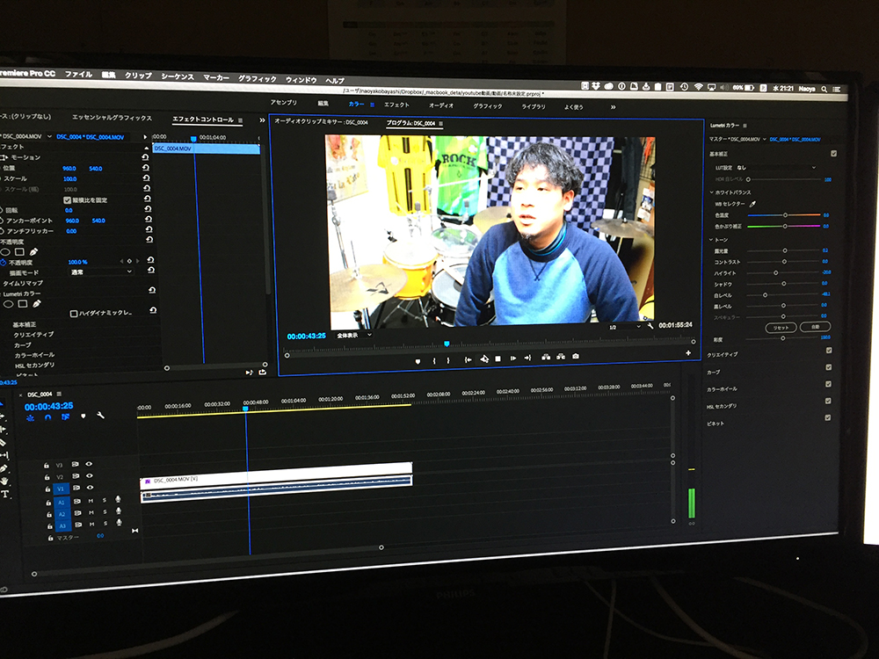Select the Hand tool in toolbar
This screenshot has width=879, height=659.
[4, 481]
